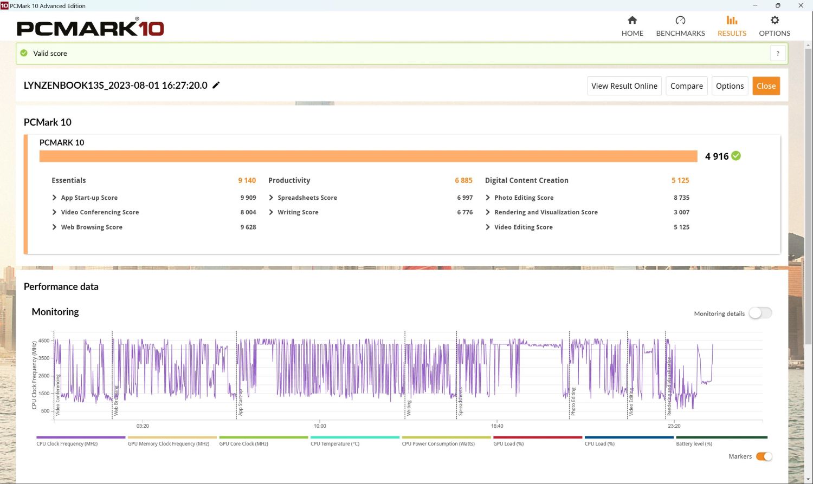Select CPU Clock Frequency legend swatch
813x484 pixels.
click(x=81, y=437)
